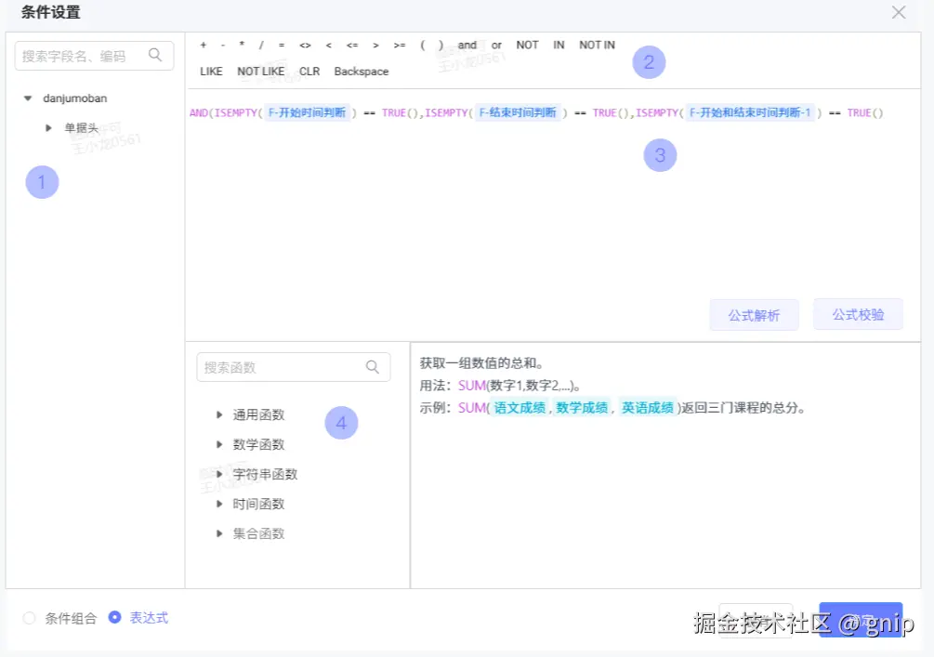Click the 英语成绩 example tag

point(648,408)
